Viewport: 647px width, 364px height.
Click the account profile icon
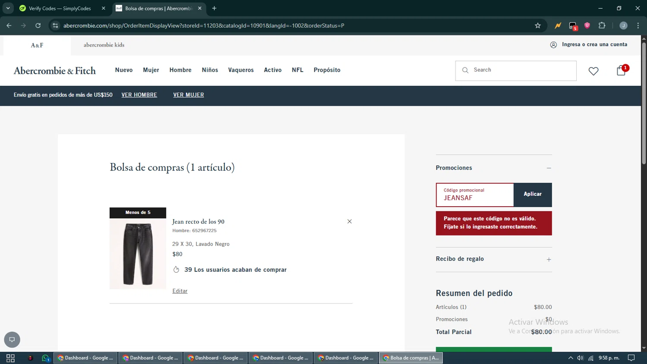pos(553,45)
